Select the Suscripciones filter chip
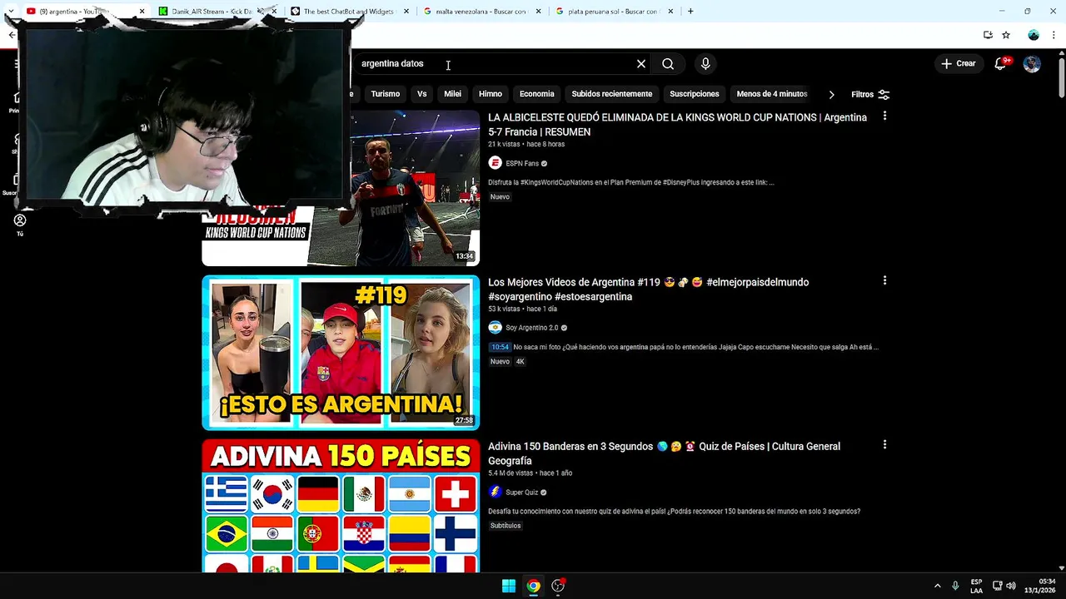This screenshot has width=1066, height=599. (x=695, y=94)
